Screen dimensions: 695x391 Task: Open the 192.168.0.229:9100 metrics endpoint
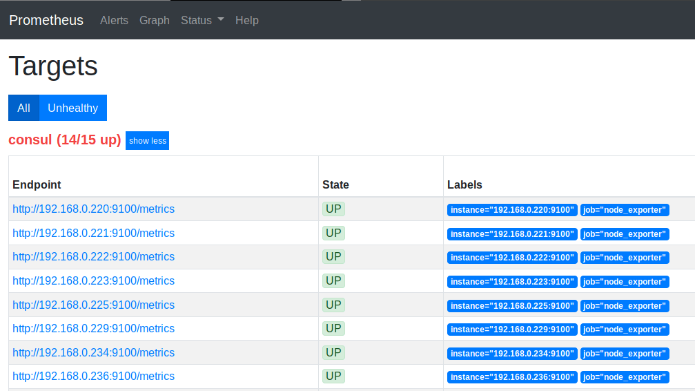[x=94, y=328]
